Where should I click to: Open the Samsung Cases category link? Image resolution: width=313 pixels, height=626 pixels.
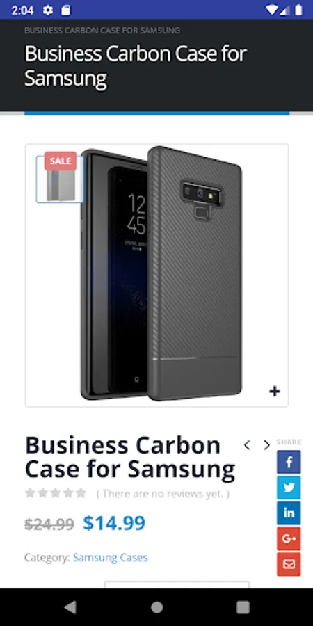point(110,557)
